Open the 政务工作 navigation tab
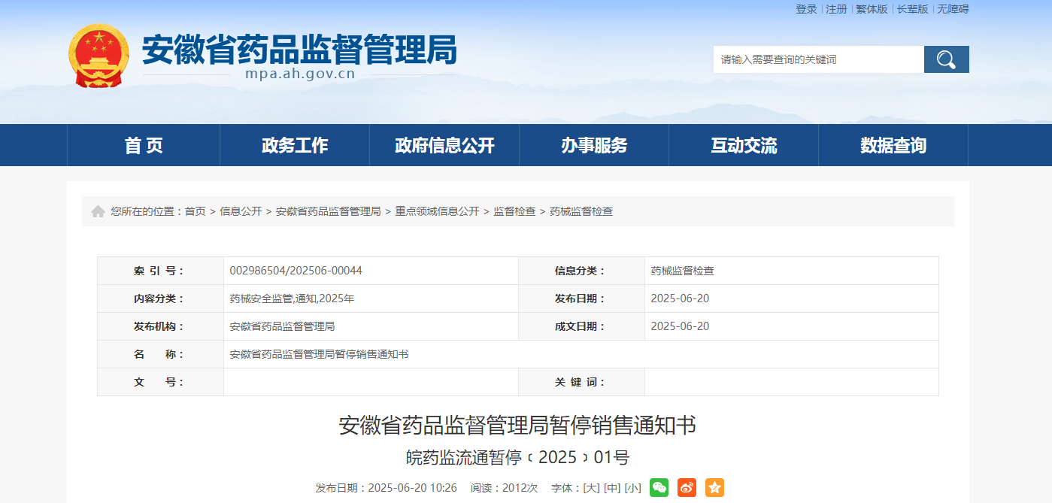The image size is (1052, 503). [x=295, y=145]
